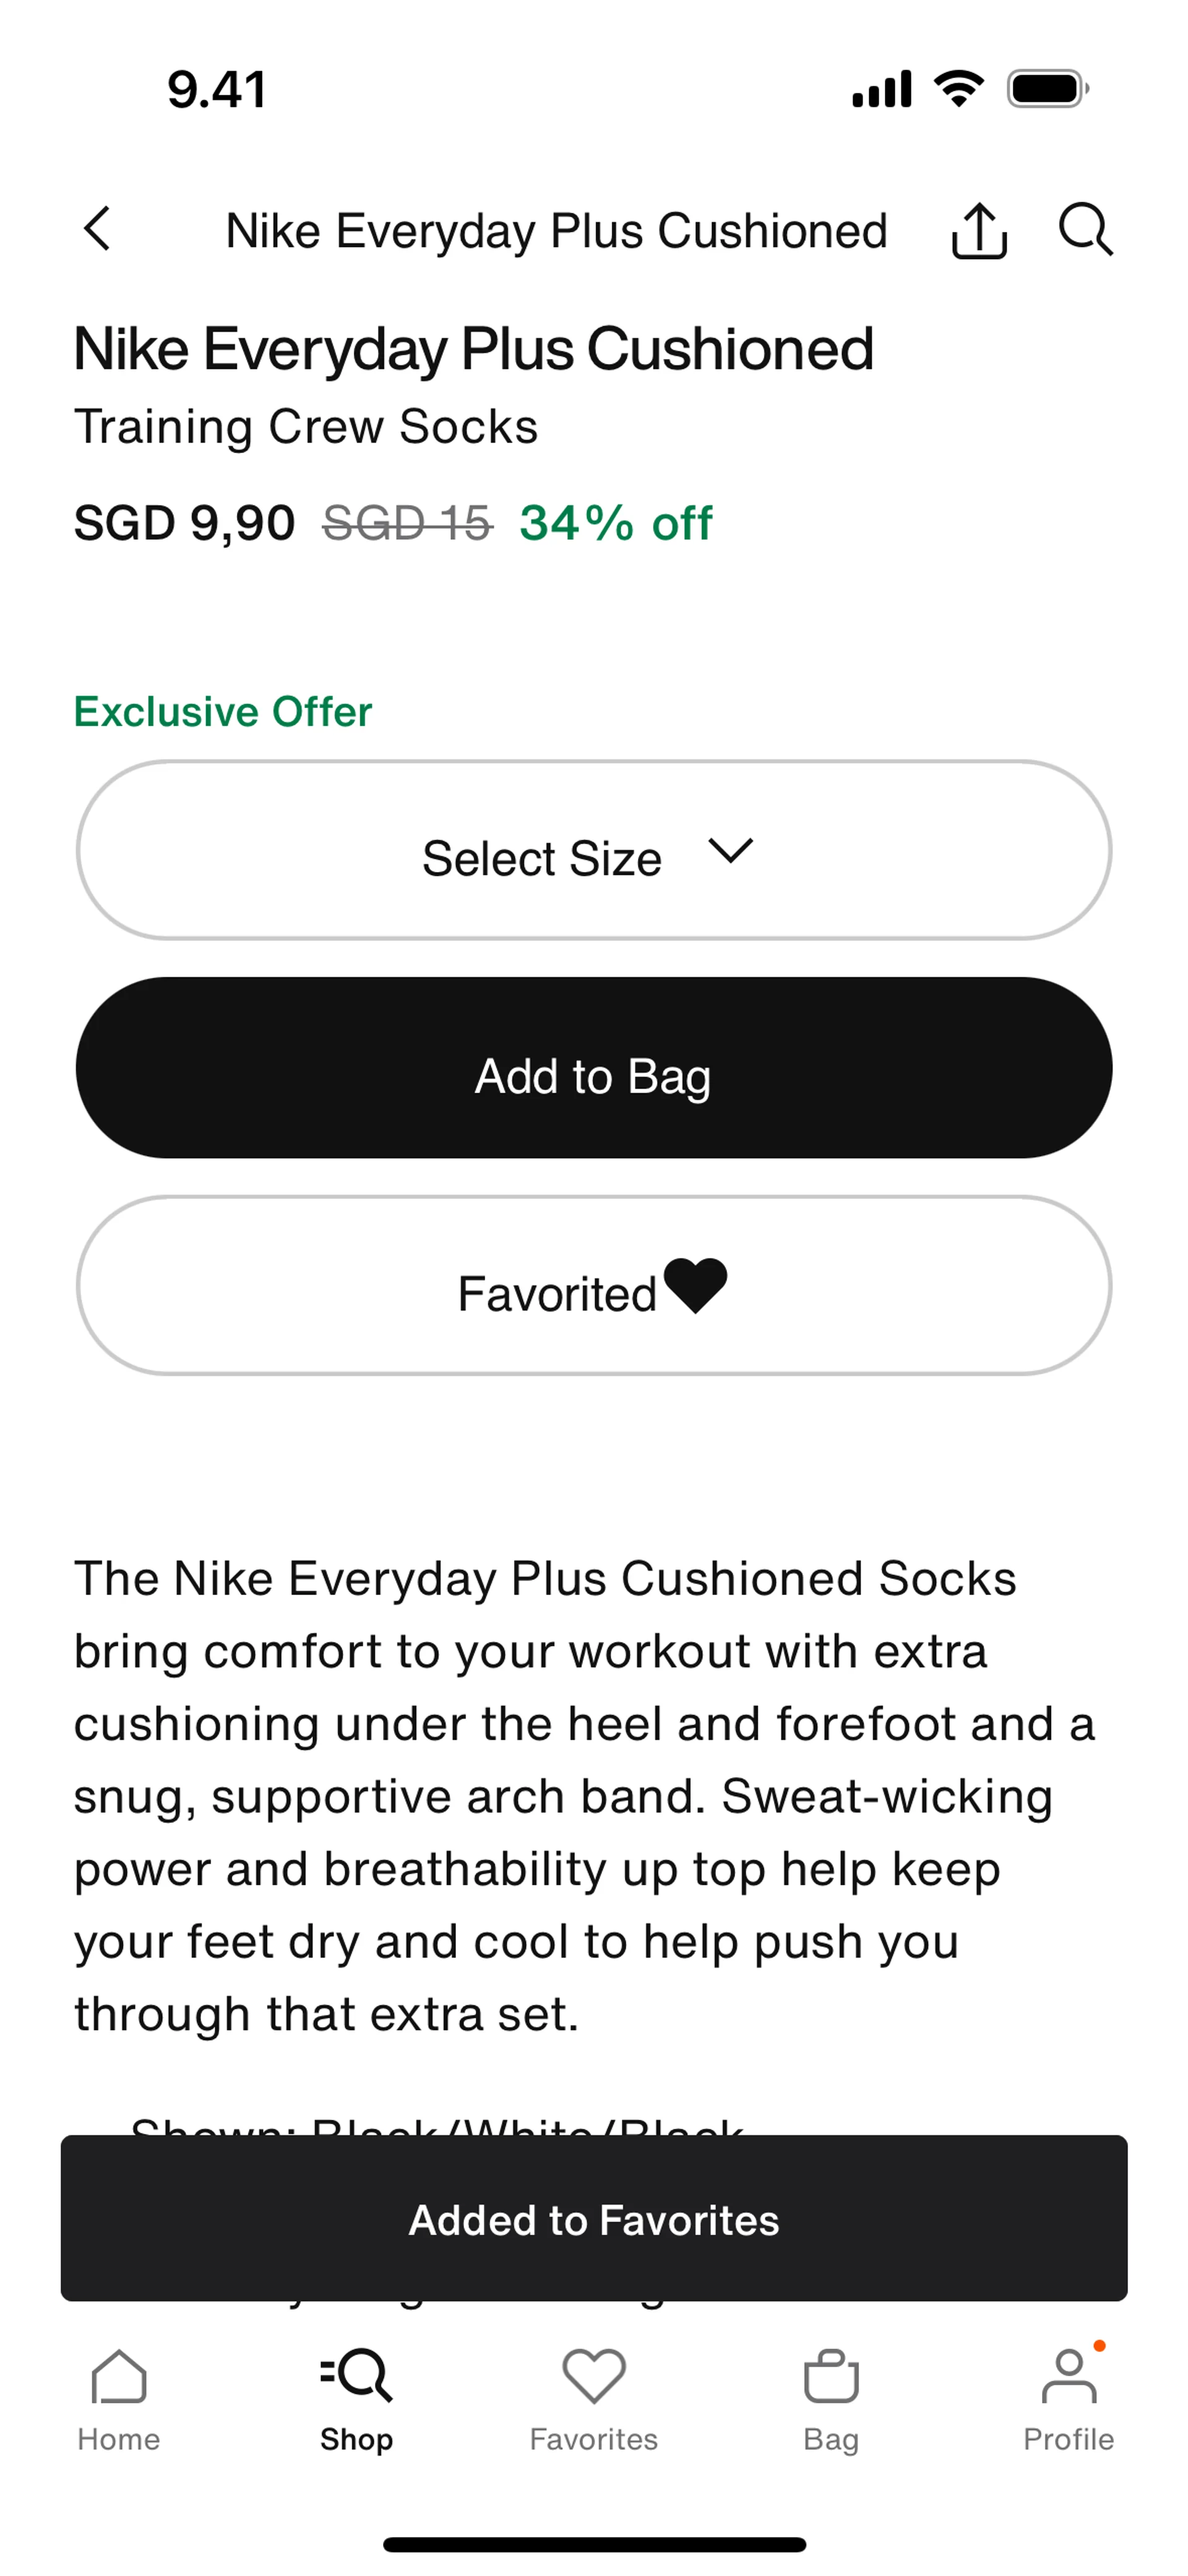Tap the Exclusive Offer label

click(x=223, y=712)
